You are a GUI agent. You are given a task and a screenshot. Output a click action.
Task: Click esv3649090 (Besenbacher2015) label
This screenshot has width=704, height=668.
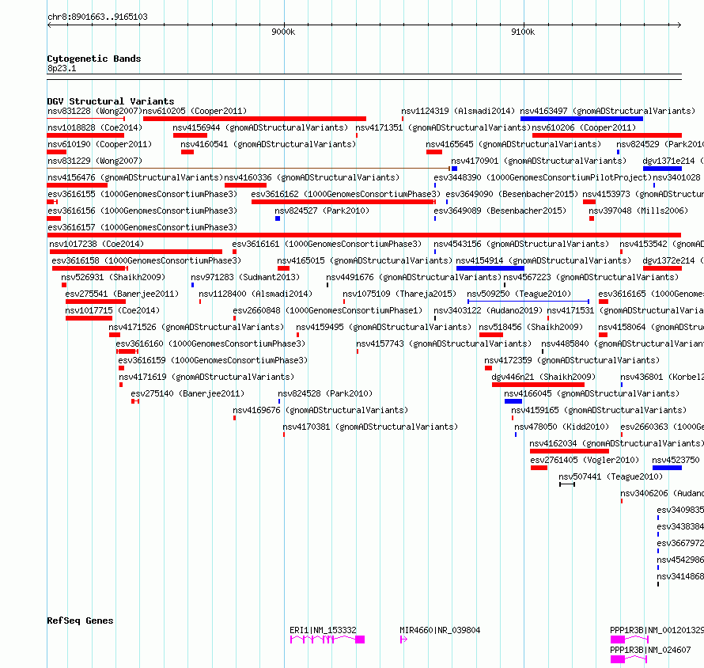click(x=512, y=194)
